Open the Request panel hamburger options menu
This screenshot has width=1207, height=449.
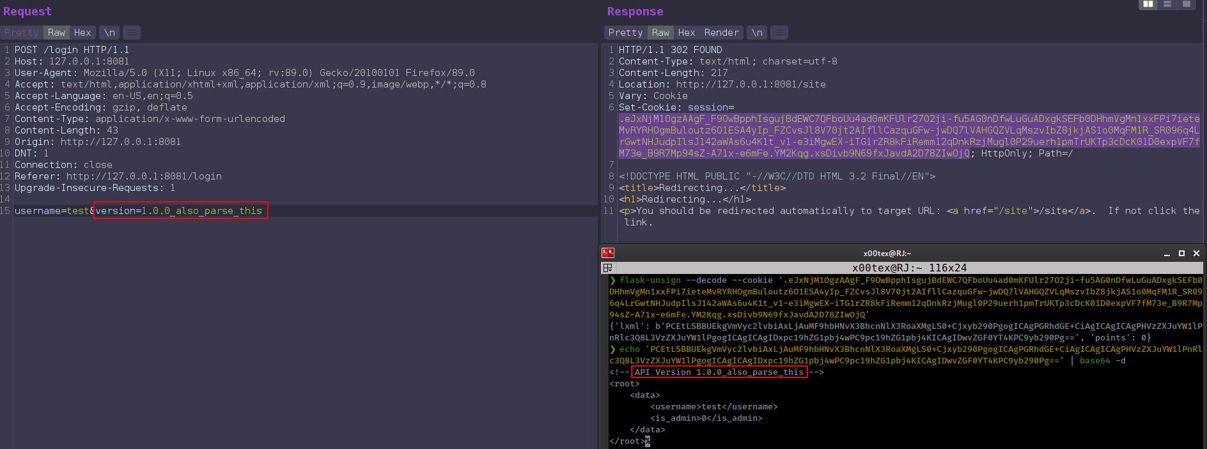tap(132, 33)
